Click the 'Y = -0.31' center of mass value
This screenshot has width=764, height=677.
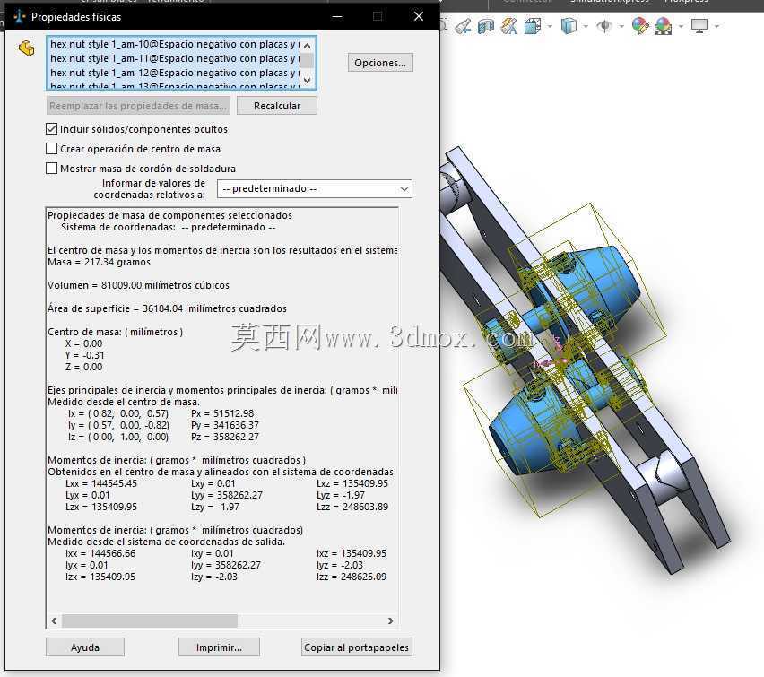85,355
